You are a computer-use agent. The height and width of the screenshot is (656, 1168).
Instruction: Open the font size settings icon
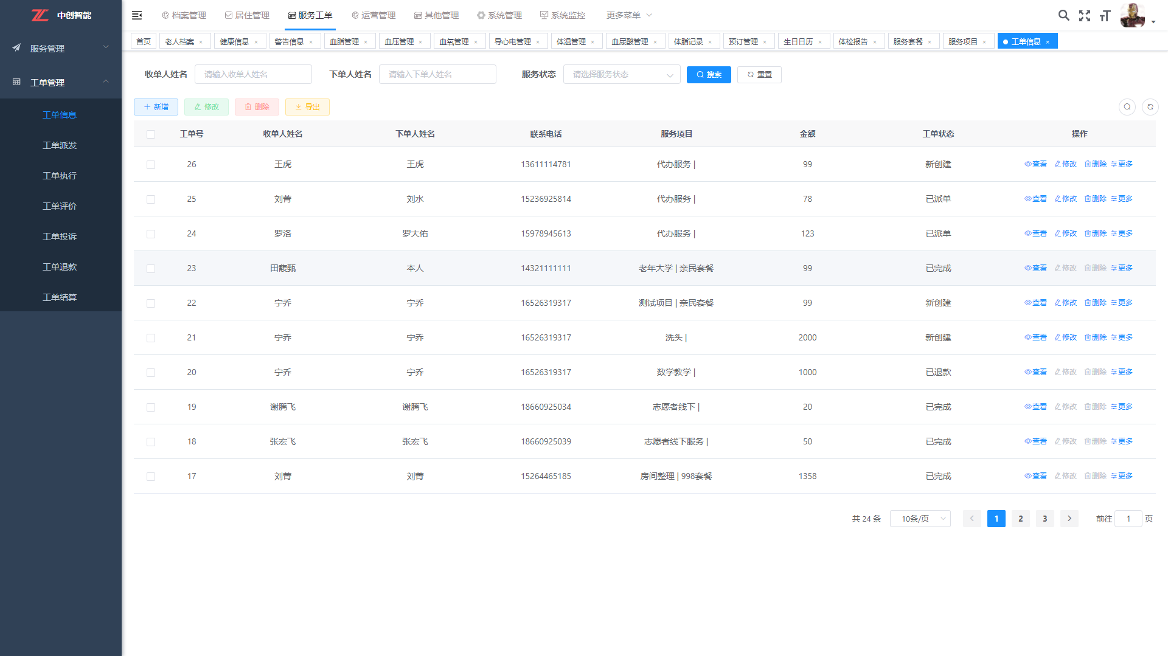pos(1105,16)
